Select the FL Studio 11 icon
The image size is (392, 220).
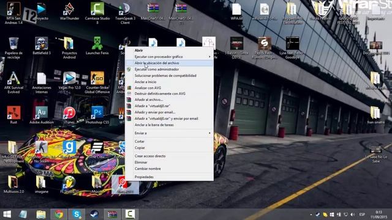(69, 185)
